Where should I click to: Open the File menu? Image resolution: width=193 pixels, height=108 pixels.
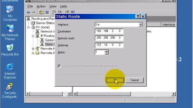(30, 6)
